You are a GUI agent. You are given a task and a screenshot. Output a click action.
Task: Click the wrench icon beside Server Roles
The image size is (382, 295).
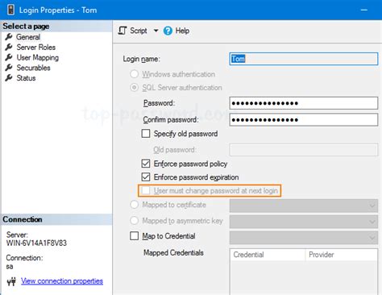[9, 47]
